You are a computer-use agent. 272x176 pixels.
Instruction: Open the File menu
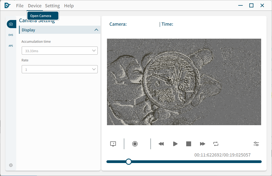click(x=20, y=6)
